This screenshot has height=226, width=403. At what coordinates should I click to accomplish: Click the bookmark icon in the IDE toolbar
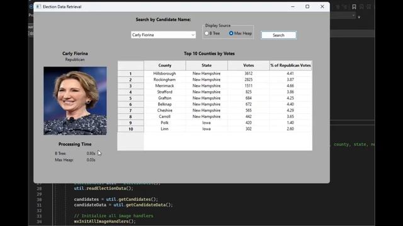pyautogui.click(x=354, y=7)
